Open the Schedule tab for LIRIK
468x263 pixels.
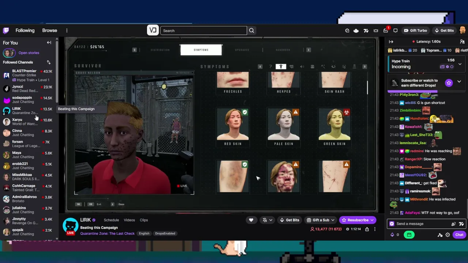tap(111, 220)
